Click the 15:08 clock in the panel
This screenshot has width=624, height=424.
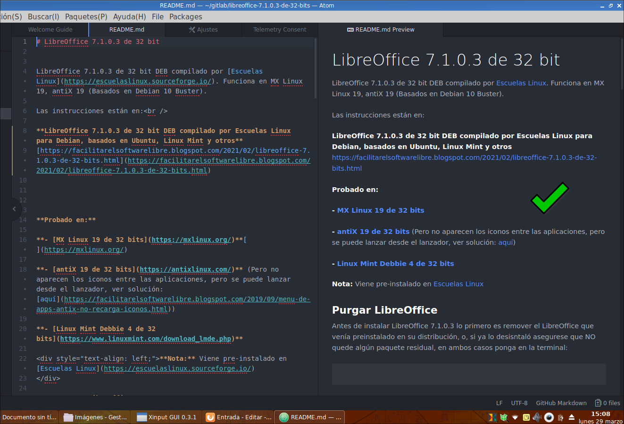point(600,414)
